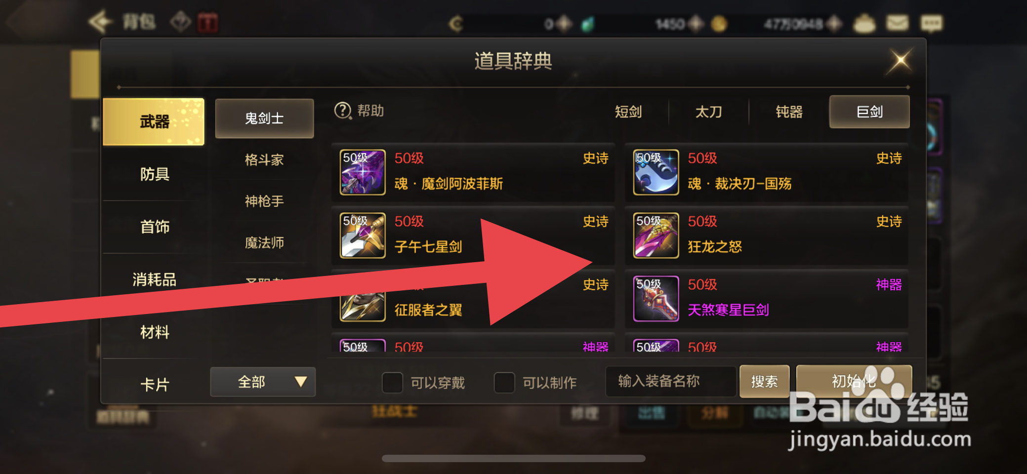Screen dimensions: 1027x474
Task: Click the 帮助 question mark icon
Action: tap(343, 111)
